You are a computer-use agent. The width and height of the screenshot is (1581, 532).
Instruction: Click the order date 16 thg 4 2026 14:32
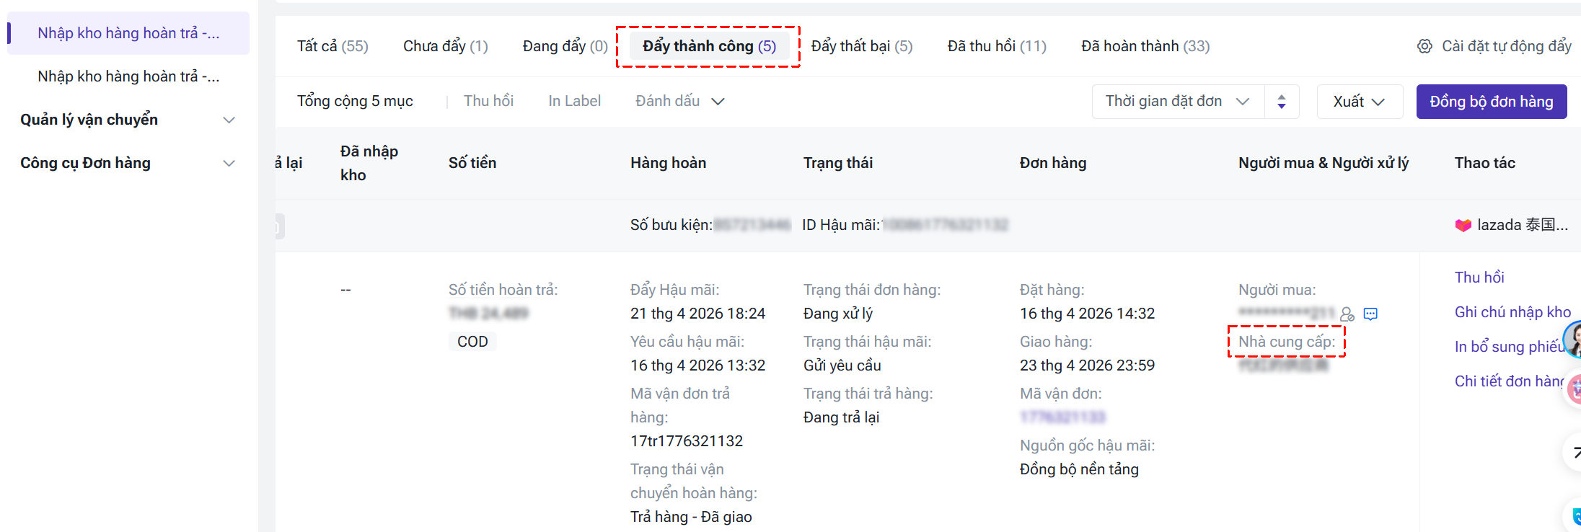click(x=1088, y=314)
